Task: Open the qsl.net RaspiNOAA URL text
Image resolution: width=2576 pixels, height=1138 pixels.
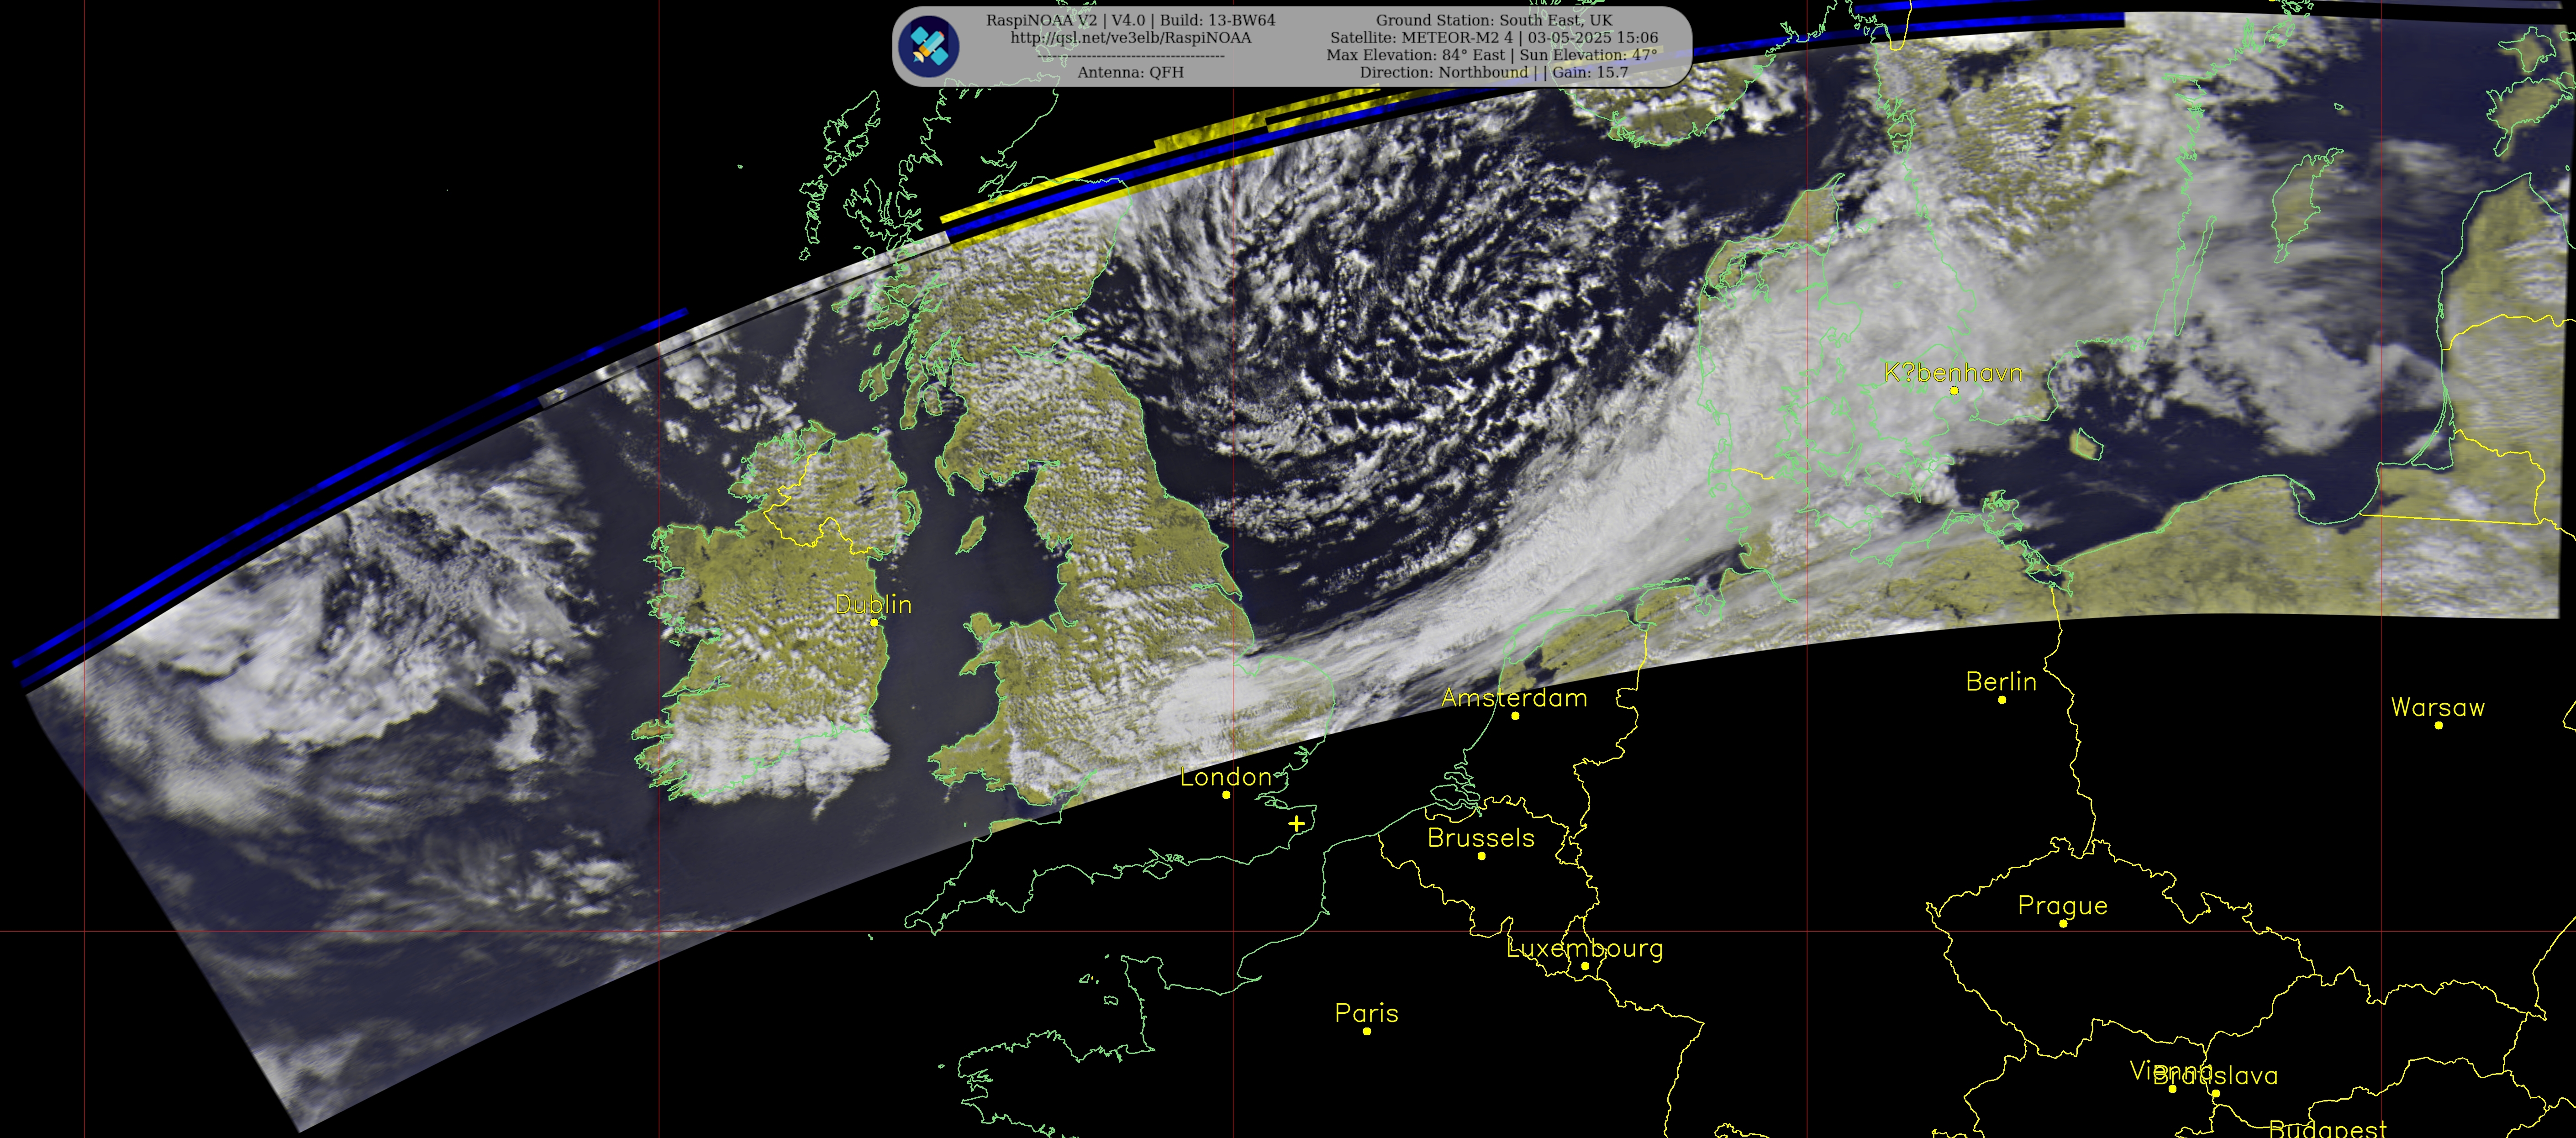Action: pos(1130,38)
